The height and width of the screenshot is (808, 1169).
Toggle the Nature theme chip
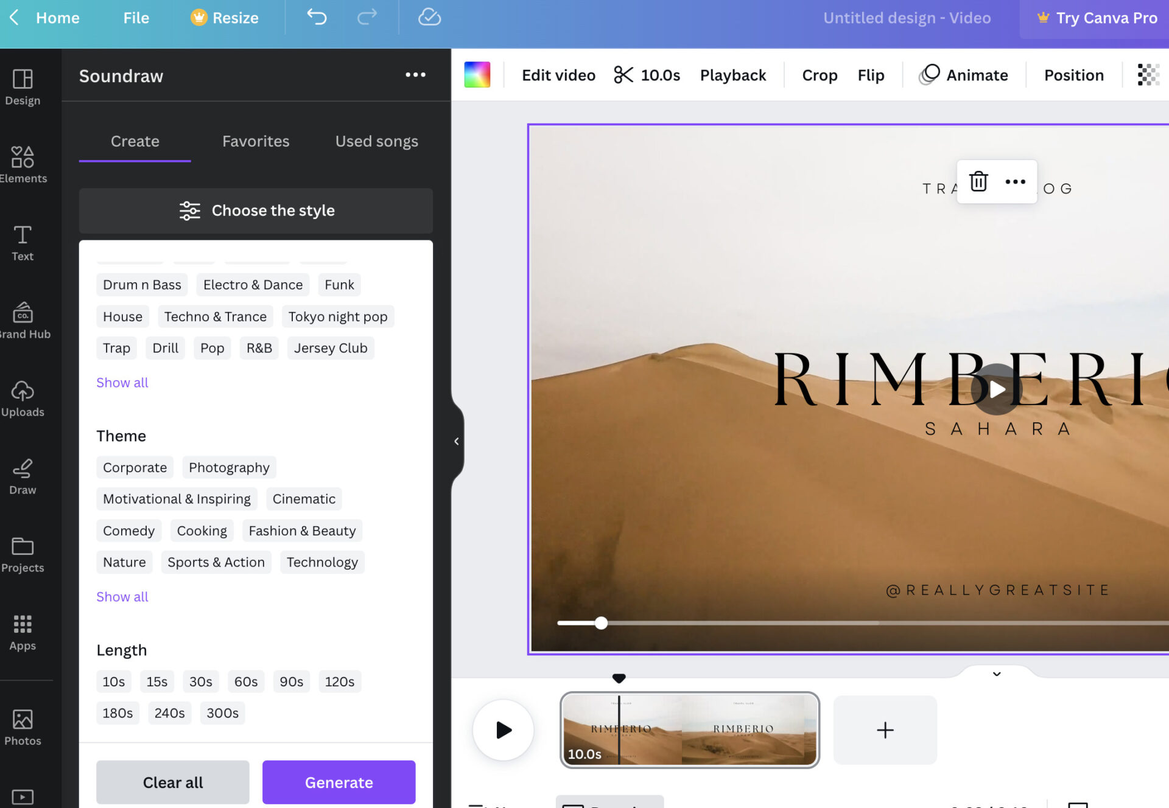[x=124, y=562]
